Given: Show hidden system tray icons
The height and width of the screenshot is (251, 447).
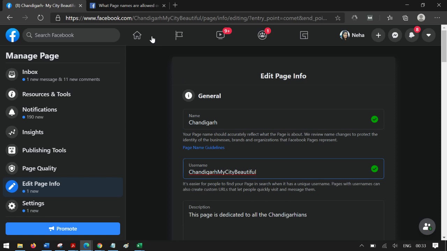Looking at the screenshot, I should [362, 246].
